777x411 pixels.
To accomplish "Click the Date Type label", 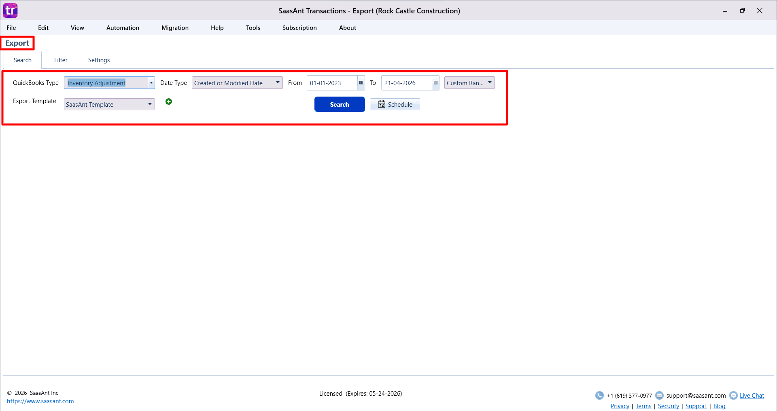I will 174,82.
